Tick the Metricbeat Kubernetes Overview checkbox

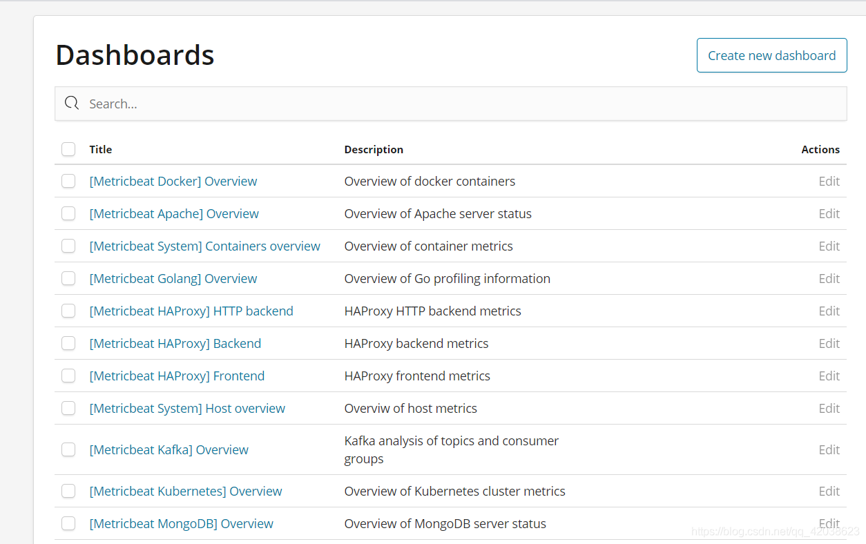click(68, 491)
